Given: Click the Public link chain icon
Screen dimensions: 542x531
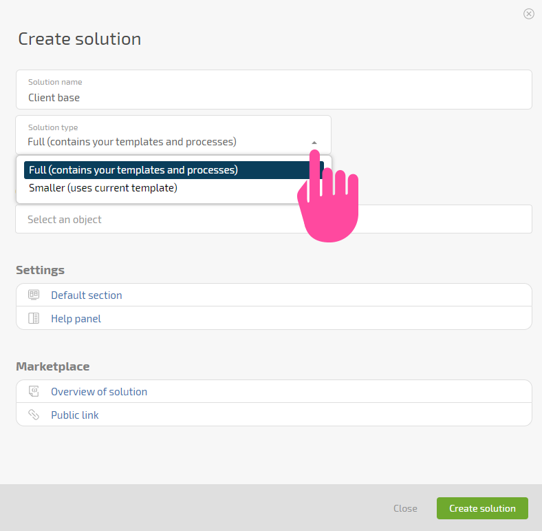Looking at the screenshot, I should 34,415.
